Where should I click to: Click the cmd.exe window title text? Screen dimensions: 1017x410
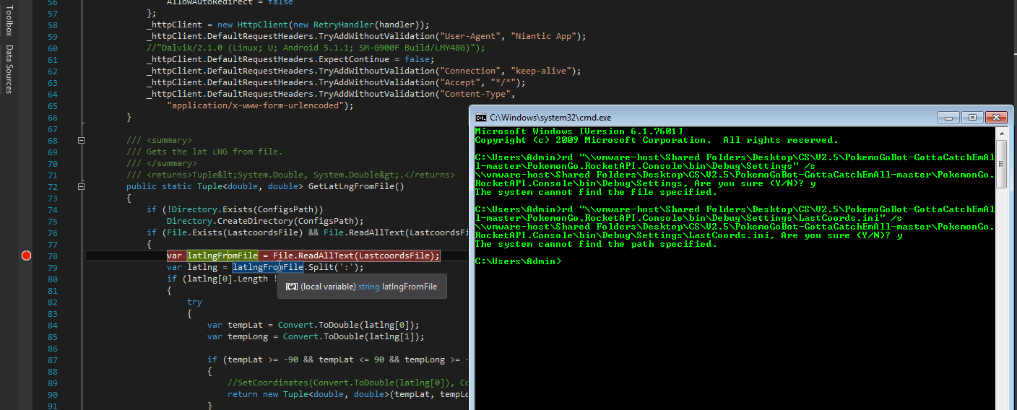pyautogui.click(x=550, y=118)
